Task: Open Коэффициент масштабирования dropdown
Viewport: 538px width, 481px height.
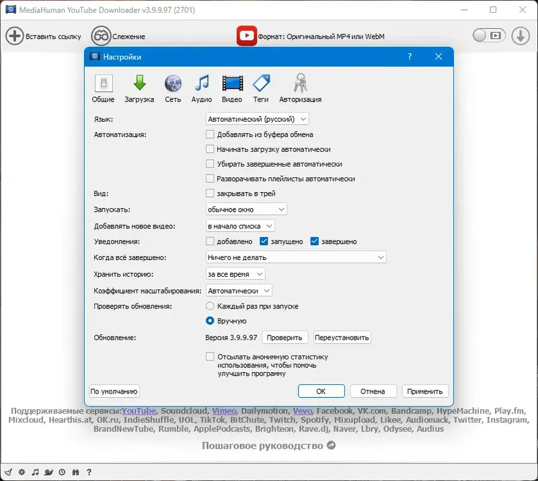Action: click(x=239, y=290)
